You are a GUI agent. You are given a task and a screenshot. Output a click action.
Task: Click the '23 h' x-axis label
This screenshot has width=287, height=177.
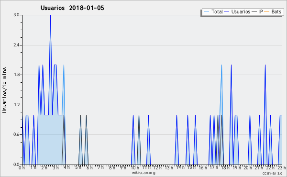[x=282, y=167]
